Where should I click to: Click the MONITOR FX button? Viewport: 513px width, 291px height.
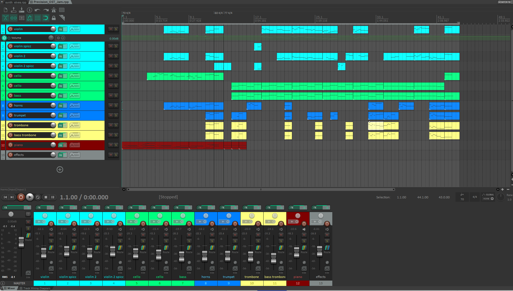[504, 2]
